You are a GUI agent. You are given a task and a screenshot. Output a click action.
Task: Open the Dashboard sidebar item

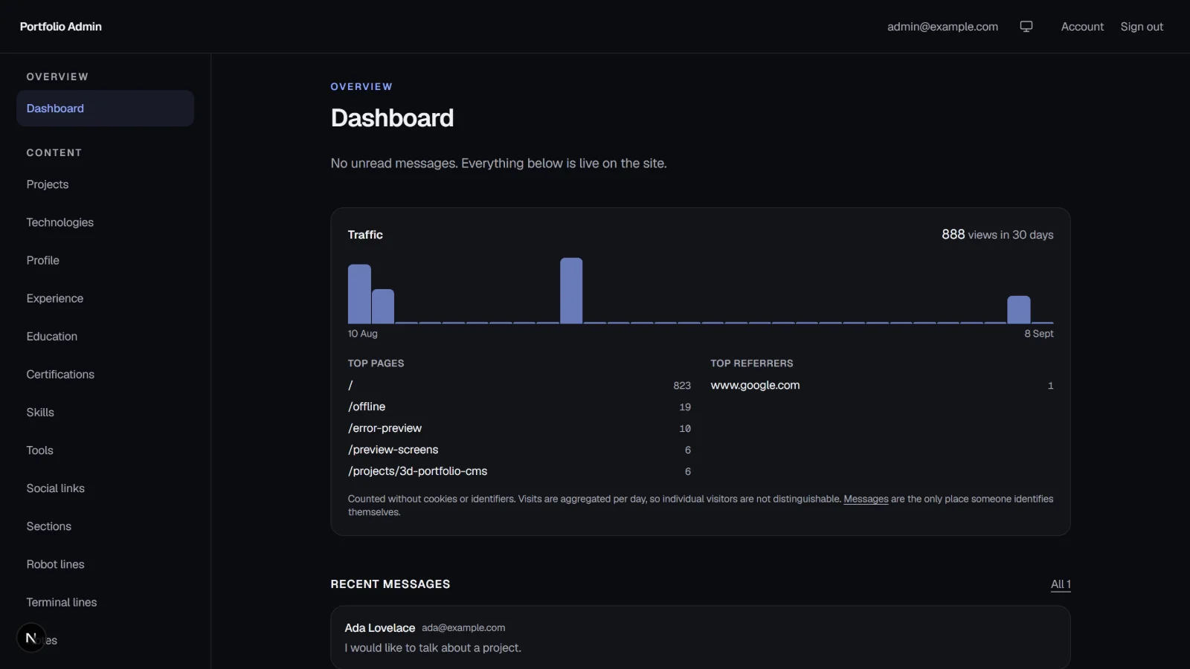(105, 109)
